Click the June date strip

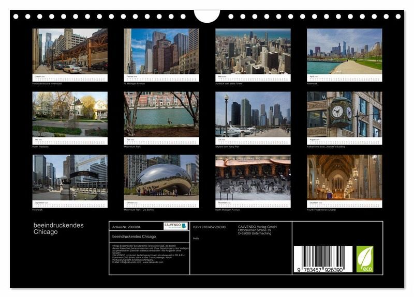click(161, 140)
